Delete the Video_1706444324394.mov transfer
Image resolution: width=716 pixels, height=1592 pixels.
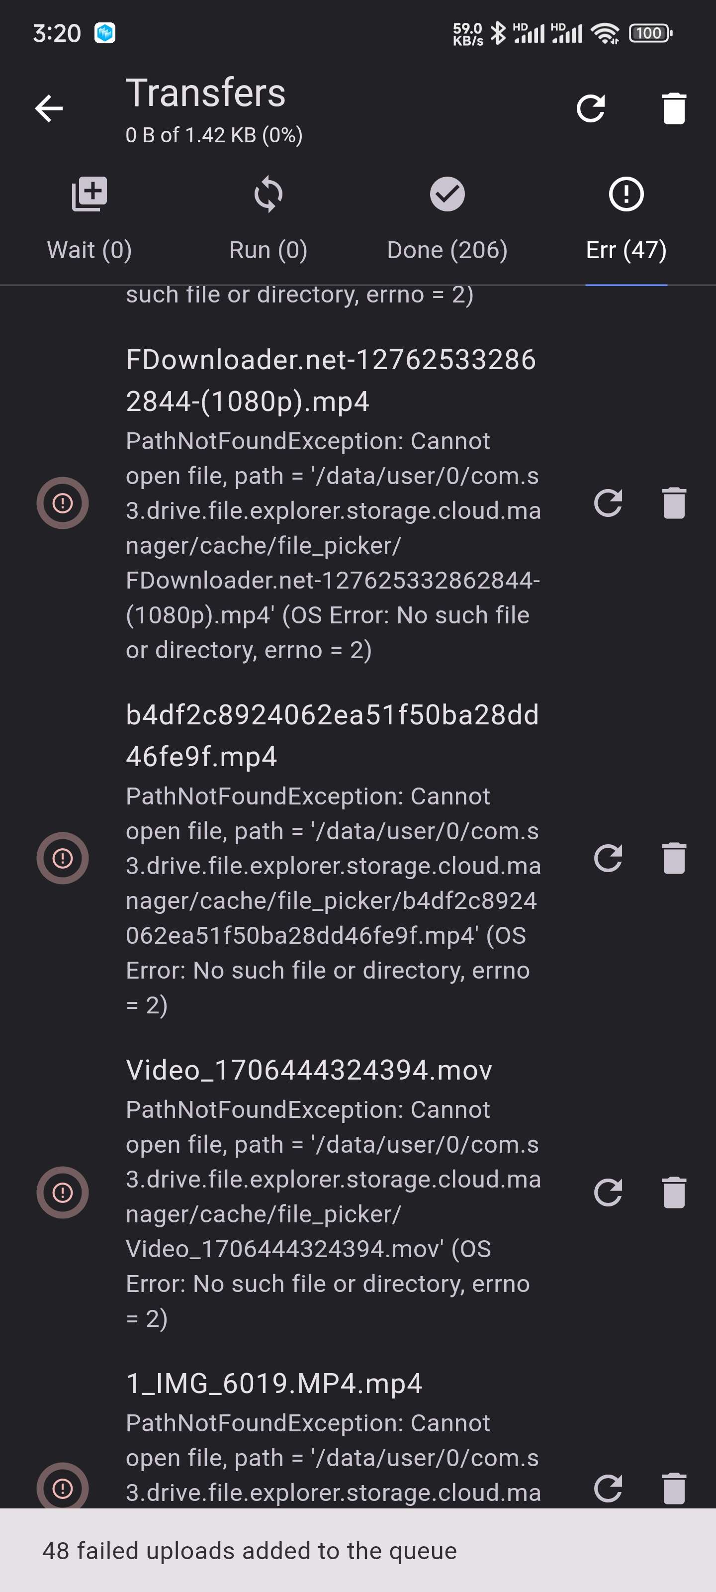point(673,1192)
